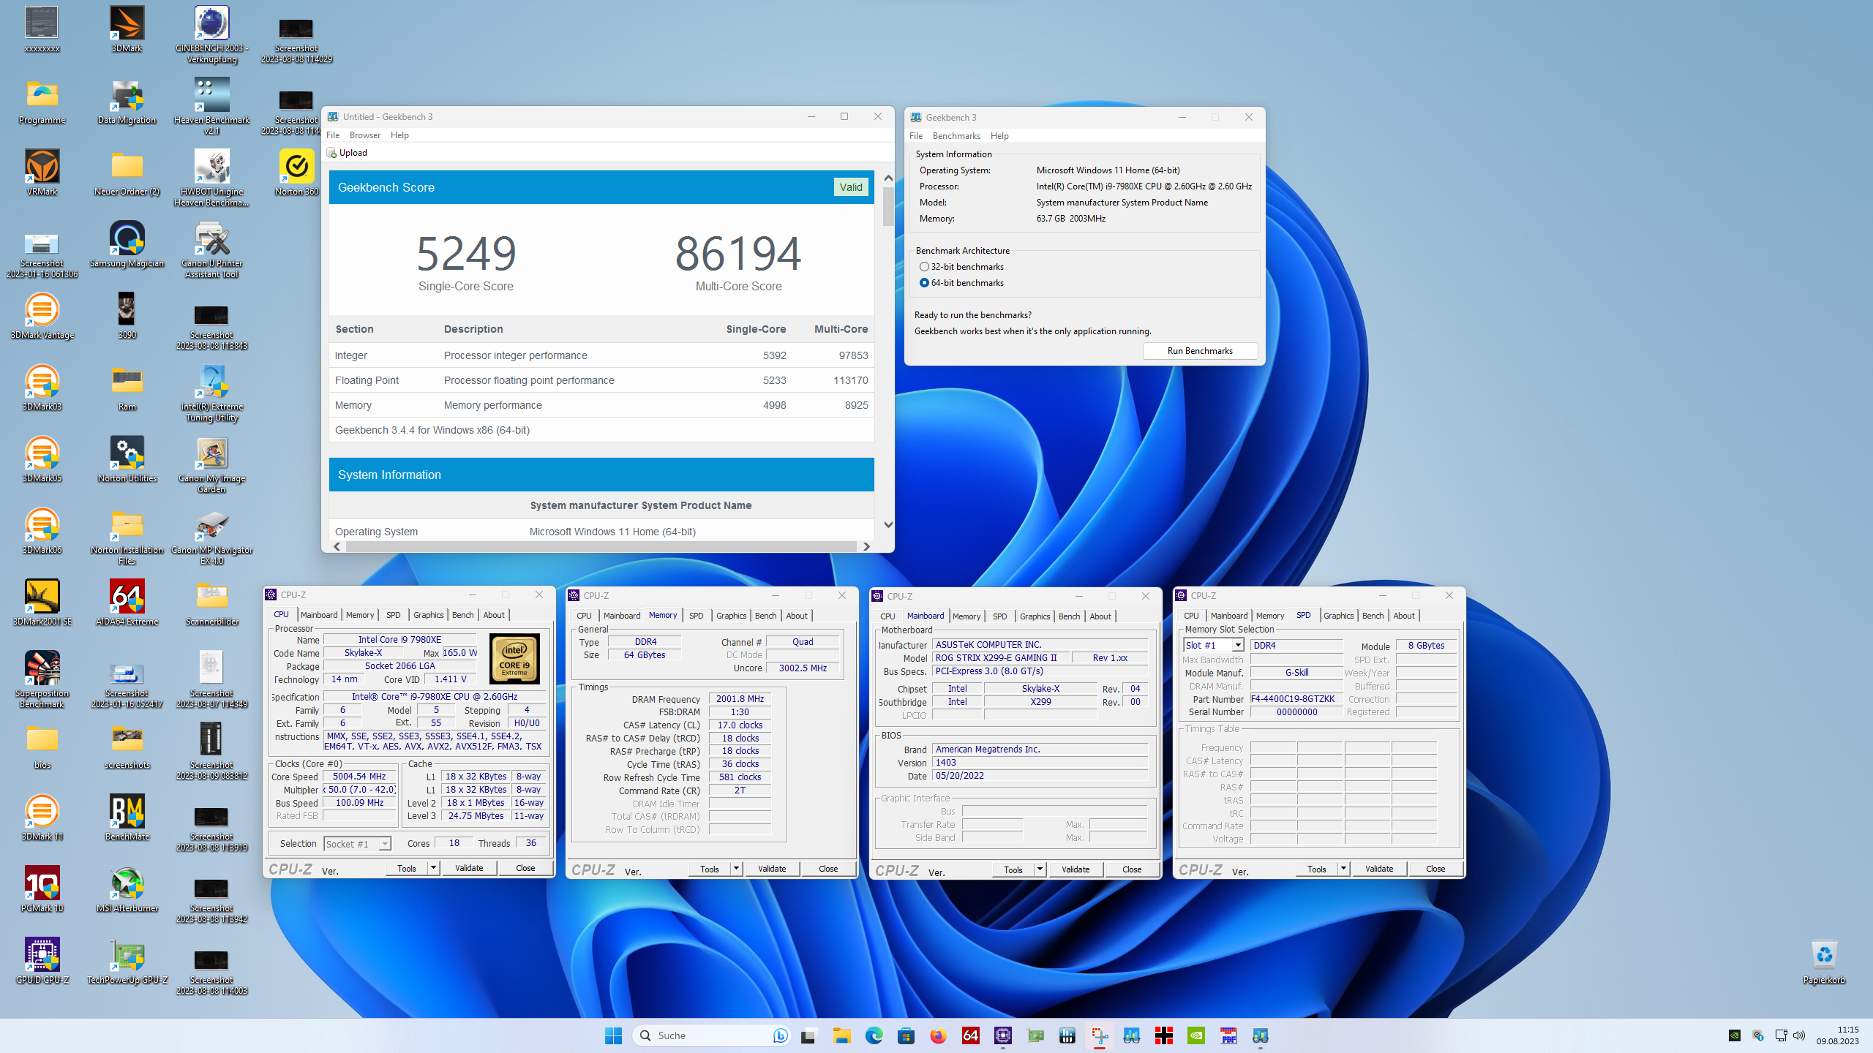The width and height of the screenshot is (1873, 1053).
Task: Expand Tools arrow in CPU-Z Memory window
Action: tap(736, 869)
